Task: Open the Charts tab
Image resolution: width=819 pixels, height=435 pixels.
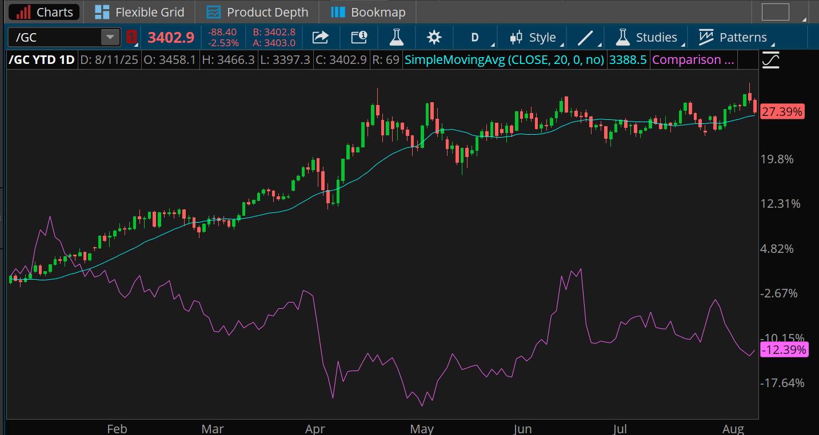Action: coord(45,12)
